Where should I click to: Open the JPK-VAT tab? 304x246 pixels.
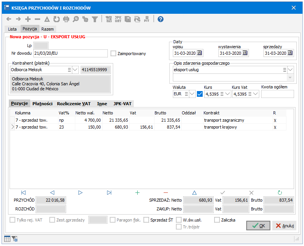click(122, 104)
